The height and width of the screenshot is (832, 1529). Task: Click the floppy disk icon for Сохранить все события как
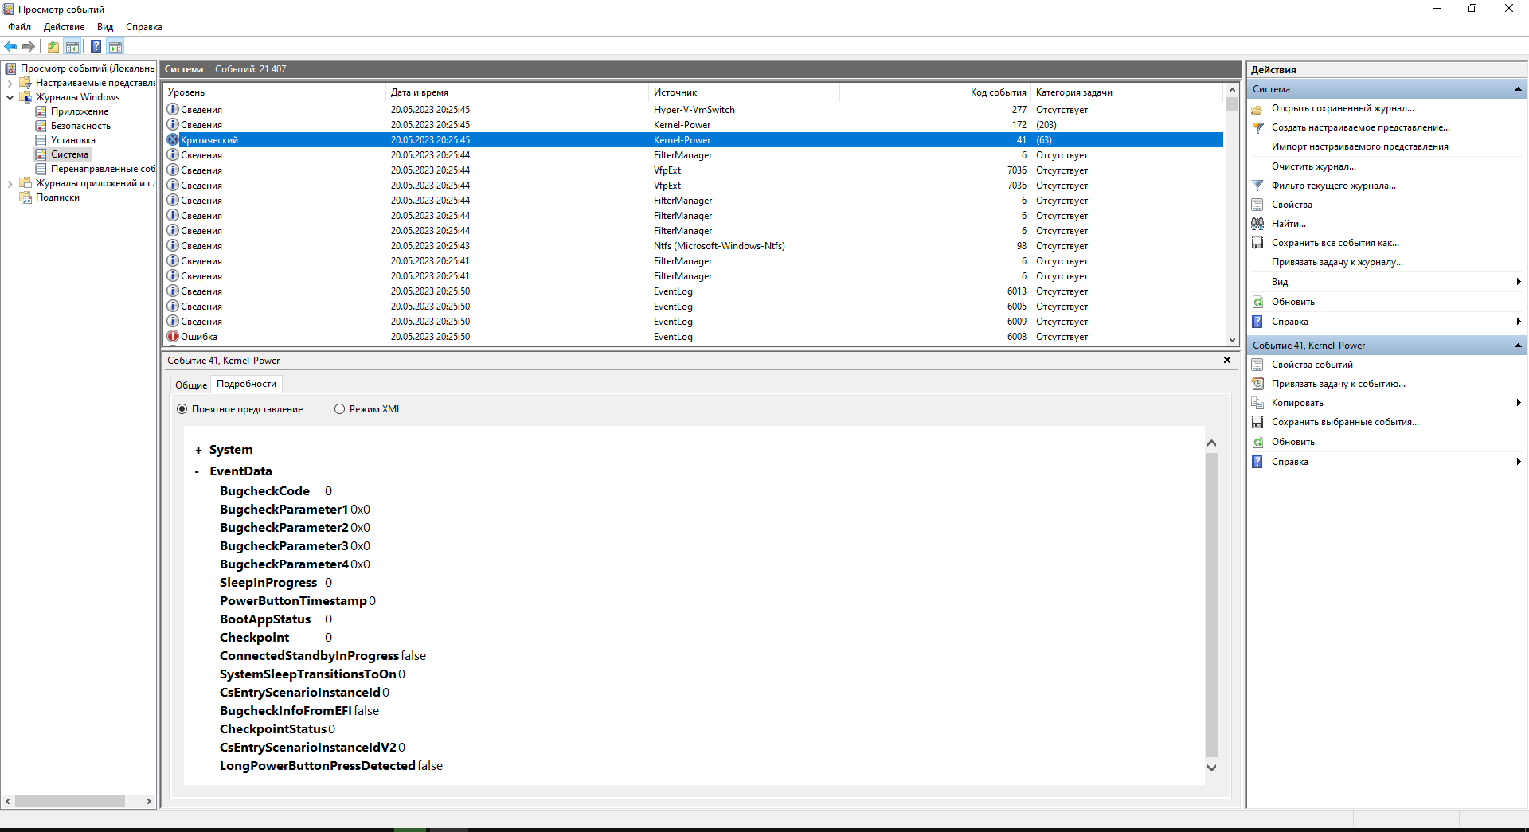coord(1257,243)
